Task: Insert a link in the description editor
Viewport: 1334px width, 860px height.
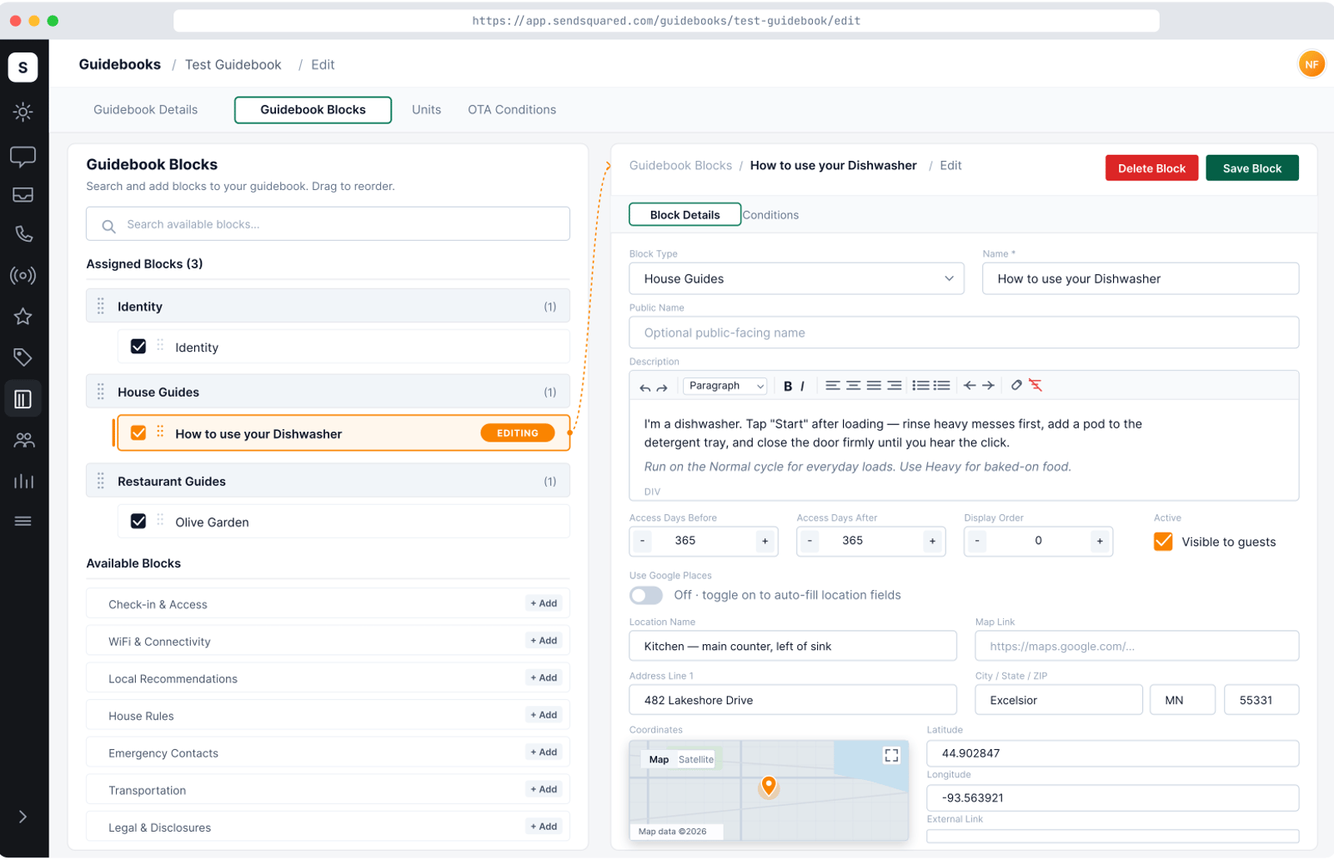Action: [x=1016, y=385]
